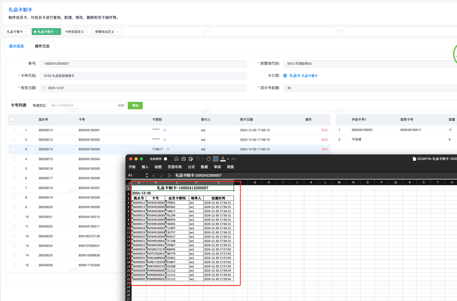
Task: Click the Save icon in Excel toolbar
Action: 183,159
